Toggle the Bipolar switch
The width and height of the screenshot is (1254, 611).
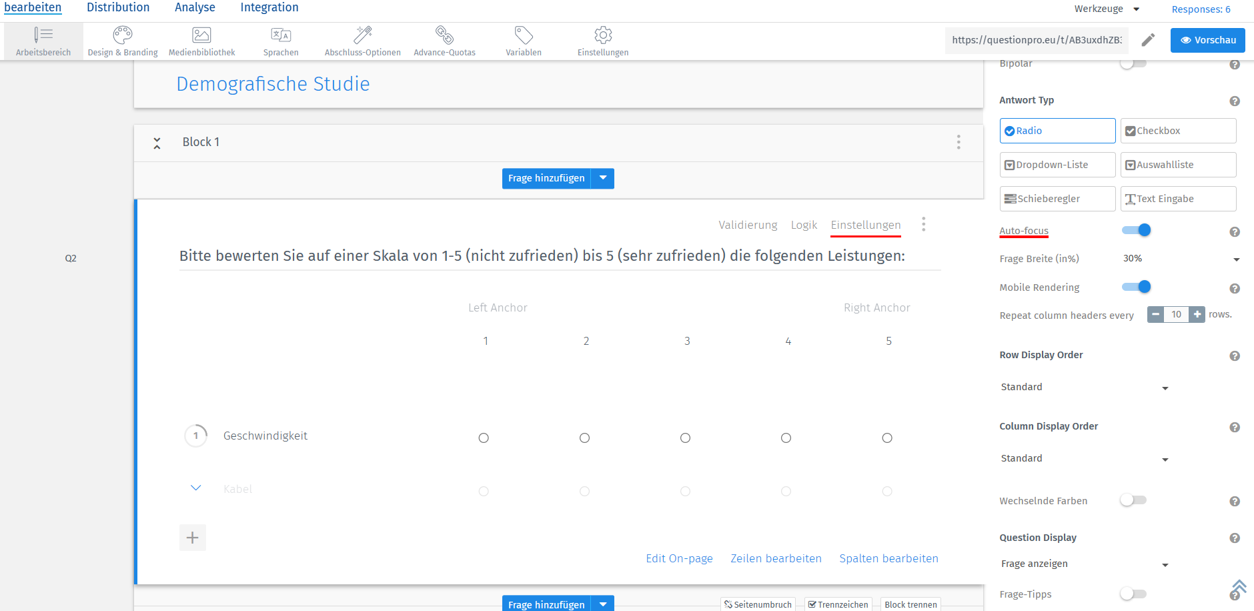coord(1133,63)
